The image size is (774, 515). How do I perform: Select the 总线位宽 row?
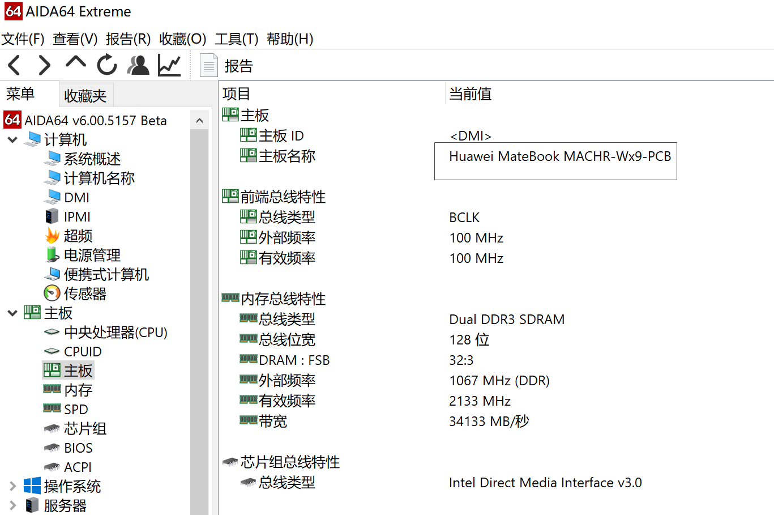pos(277,340)
